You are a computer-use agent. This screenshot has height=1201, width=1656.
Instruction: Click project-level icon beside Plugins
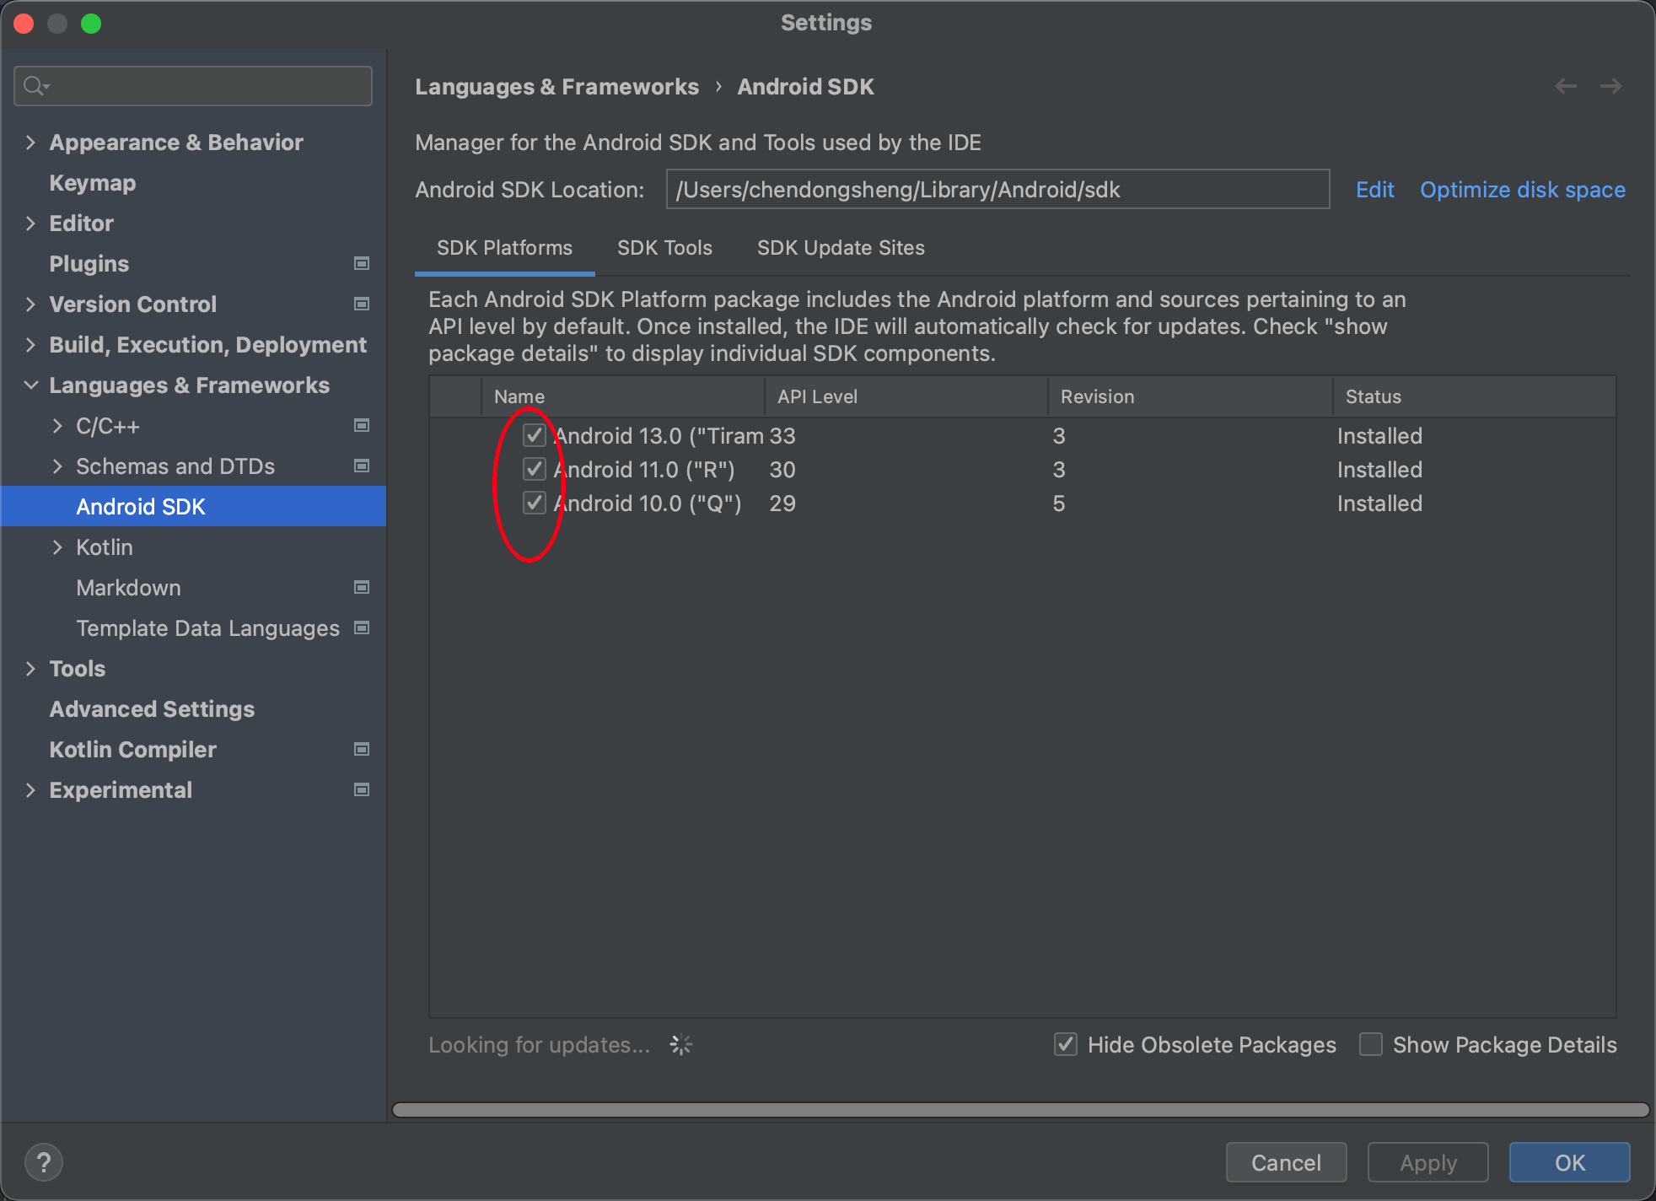click(362, 264)
